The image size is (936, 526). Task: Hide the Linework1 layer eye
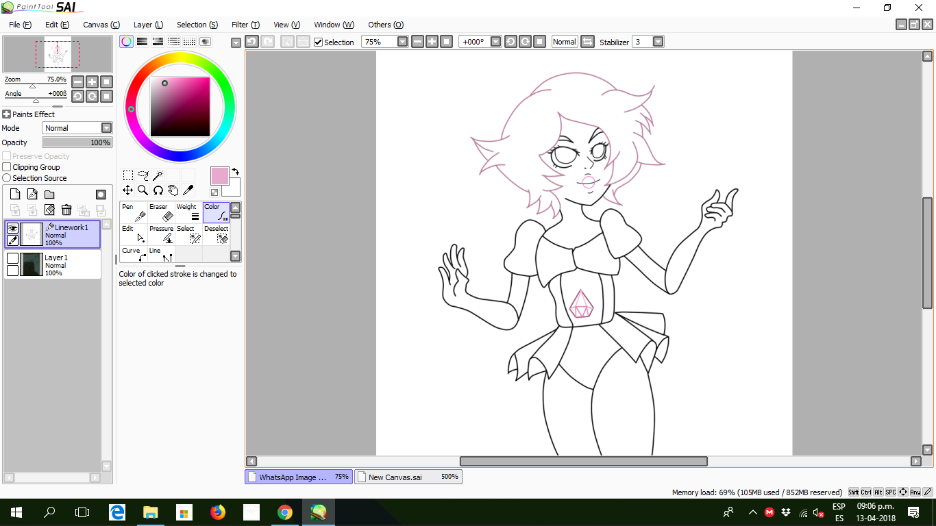click(12, 228)
